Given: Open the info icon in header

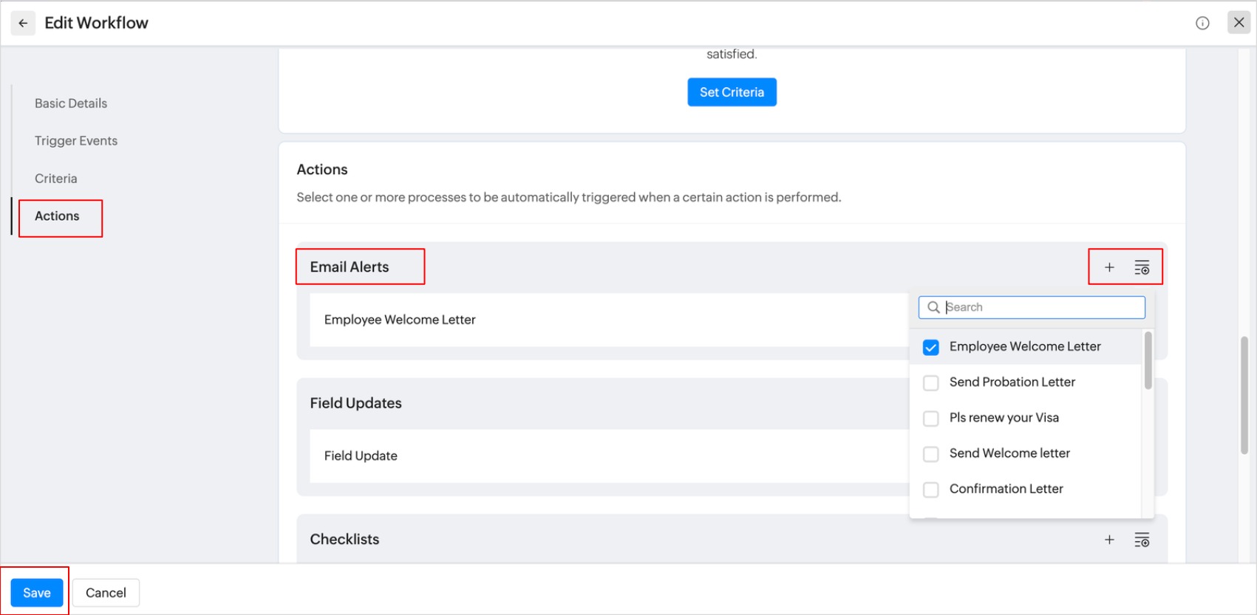Looking at the screenshot, I should coord(1202,23).
